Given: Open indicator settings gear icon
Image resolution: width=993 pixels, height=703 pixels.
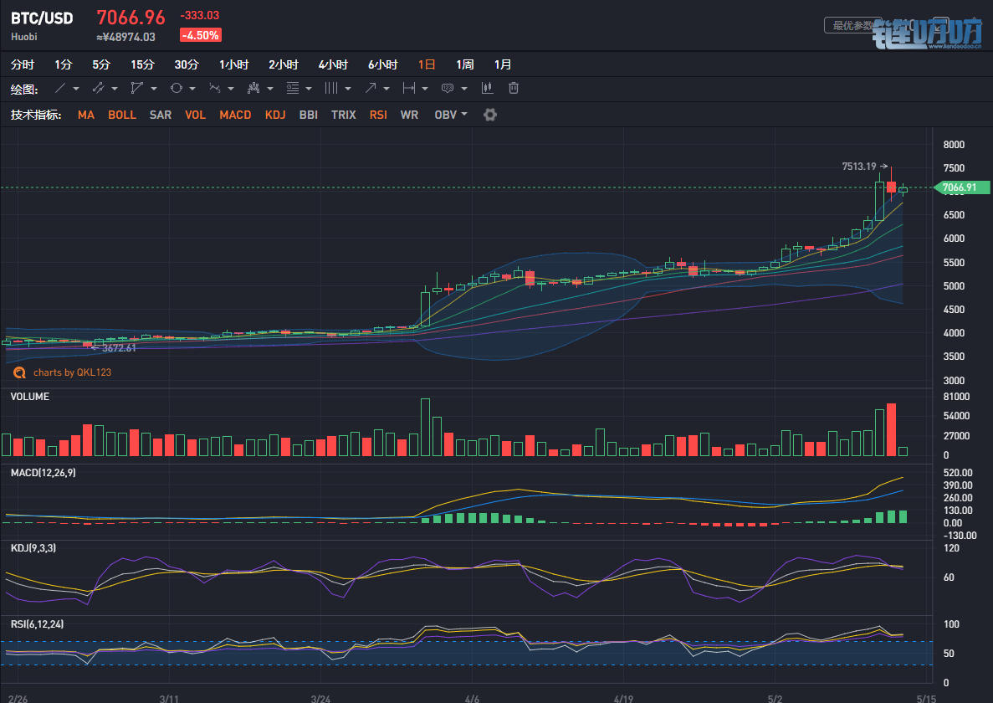Looking at the screenshot, I should tap(490, 115).
